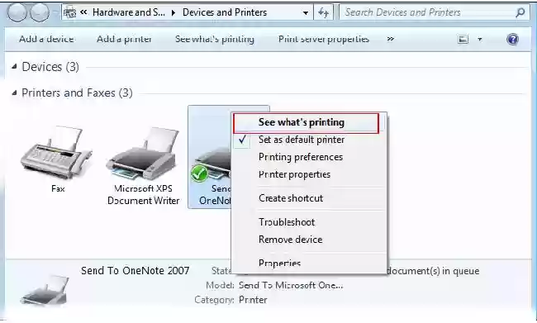The height and width of the screenshot is (323, 537).
Task: Collapse the Printers and Faxes group
Action: (14, 93)
